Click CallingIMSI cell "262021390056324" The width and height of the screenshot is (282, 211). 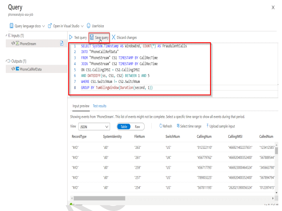point(240,188)
